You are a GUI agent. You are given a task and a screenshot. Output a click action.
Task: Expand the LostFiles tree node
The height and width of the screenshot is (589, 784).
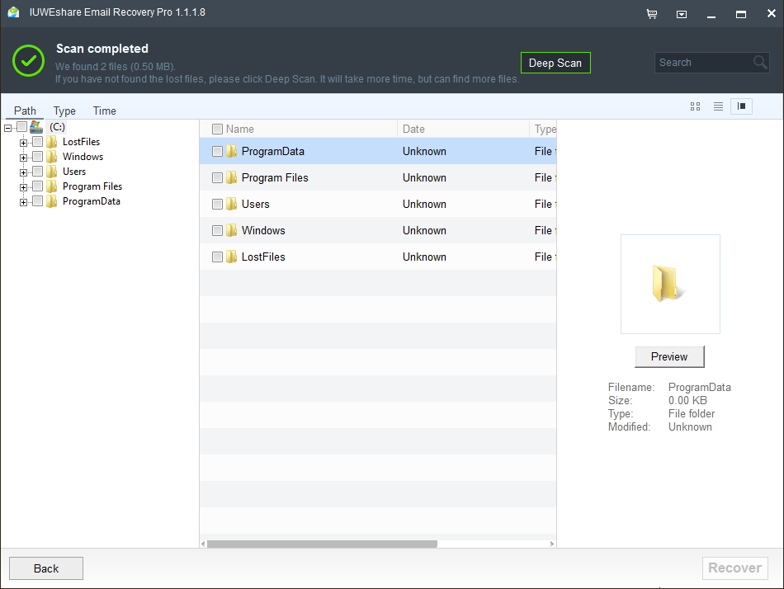pos(24,143)
